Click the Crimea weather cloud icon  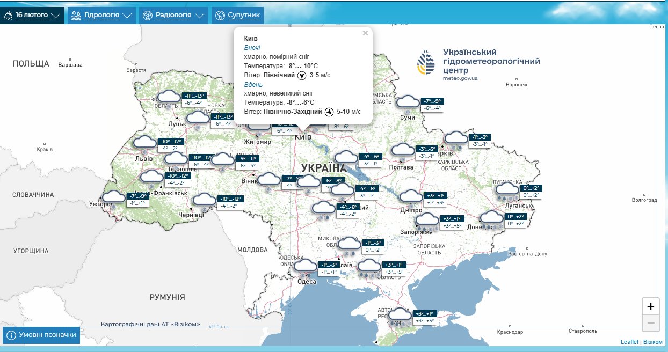(x=401, y=316)
